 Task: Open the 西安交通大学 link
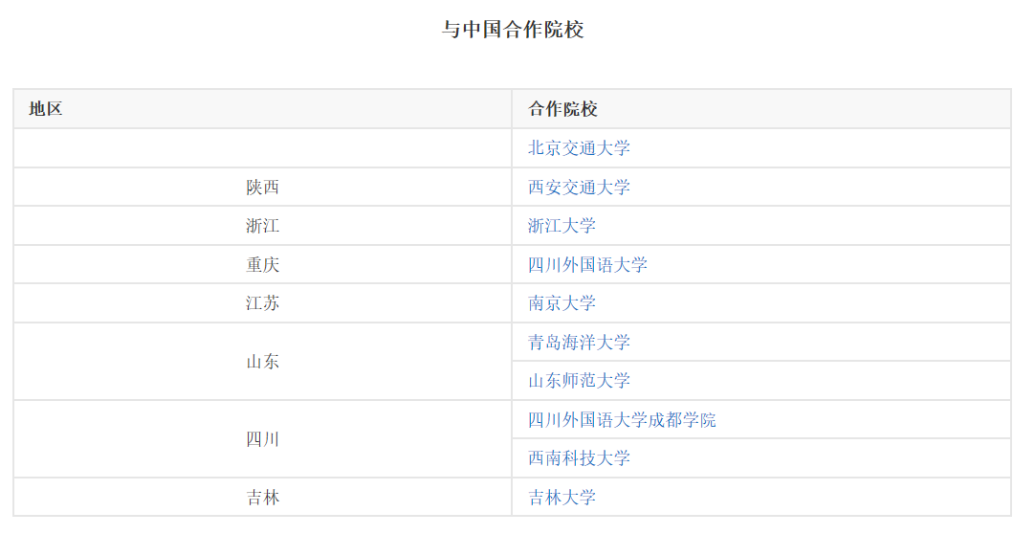point(579,187)
